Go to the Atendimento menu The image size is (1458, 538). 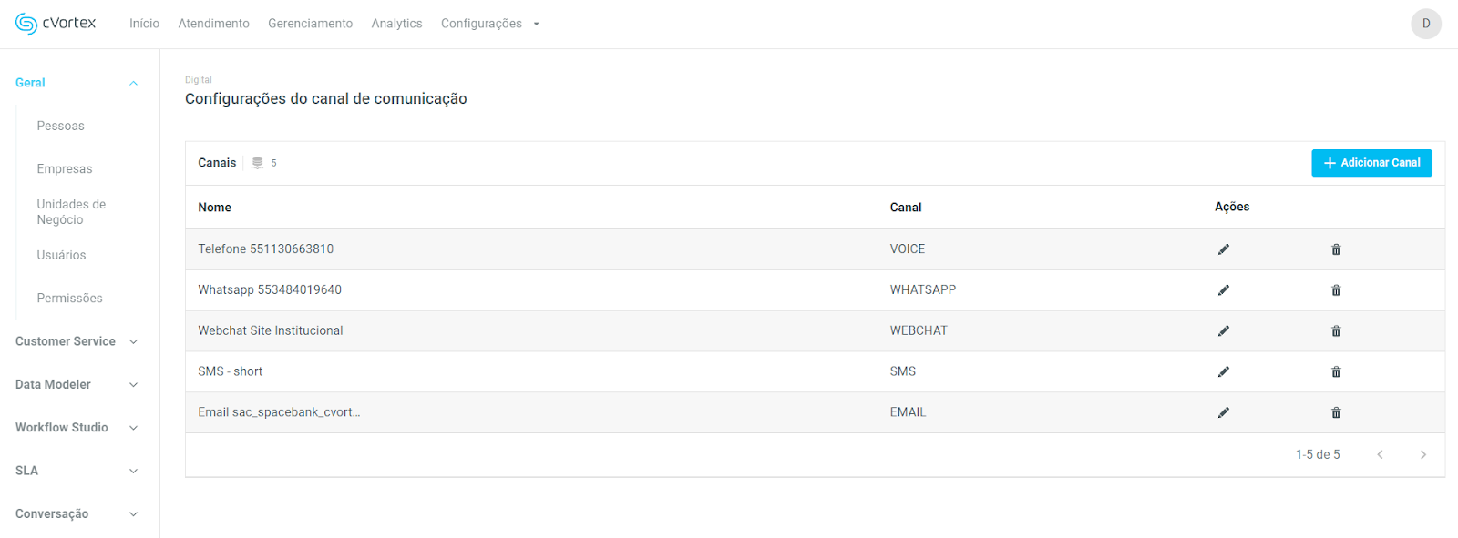[x=213, y=24]
